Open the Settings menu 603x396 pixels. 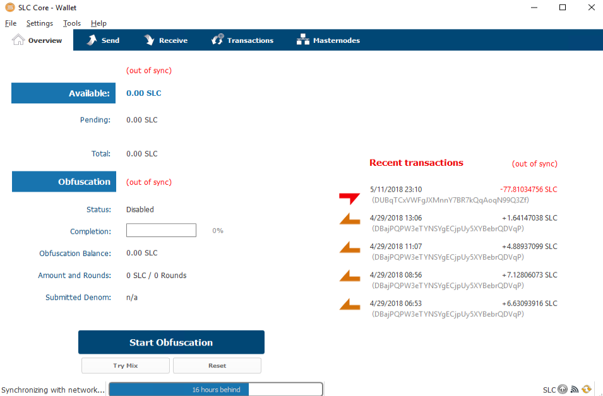(40, 23)
